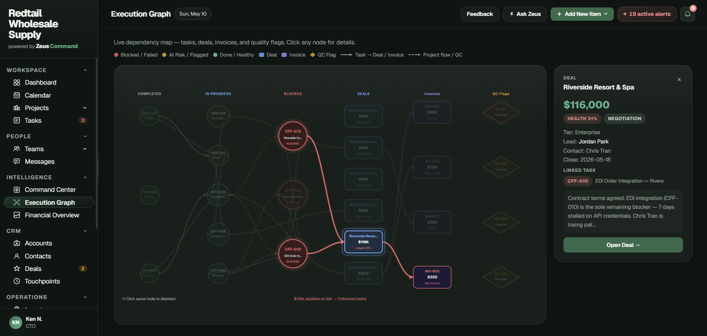Open Financial Overview page
The image size is (707, 336).
tap(48, 215)
